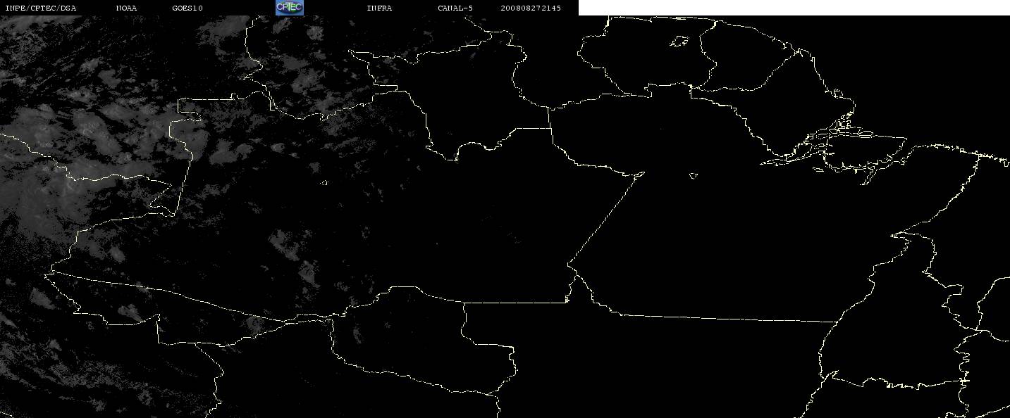Image resolution: width=1010 pixels, height=418 pixels.
Task: Click the blue CPTEC logo
Action: [x=289, y=7]
